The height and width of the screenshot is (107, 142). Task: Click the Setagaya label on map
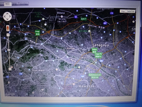click(x=101, y=45)
